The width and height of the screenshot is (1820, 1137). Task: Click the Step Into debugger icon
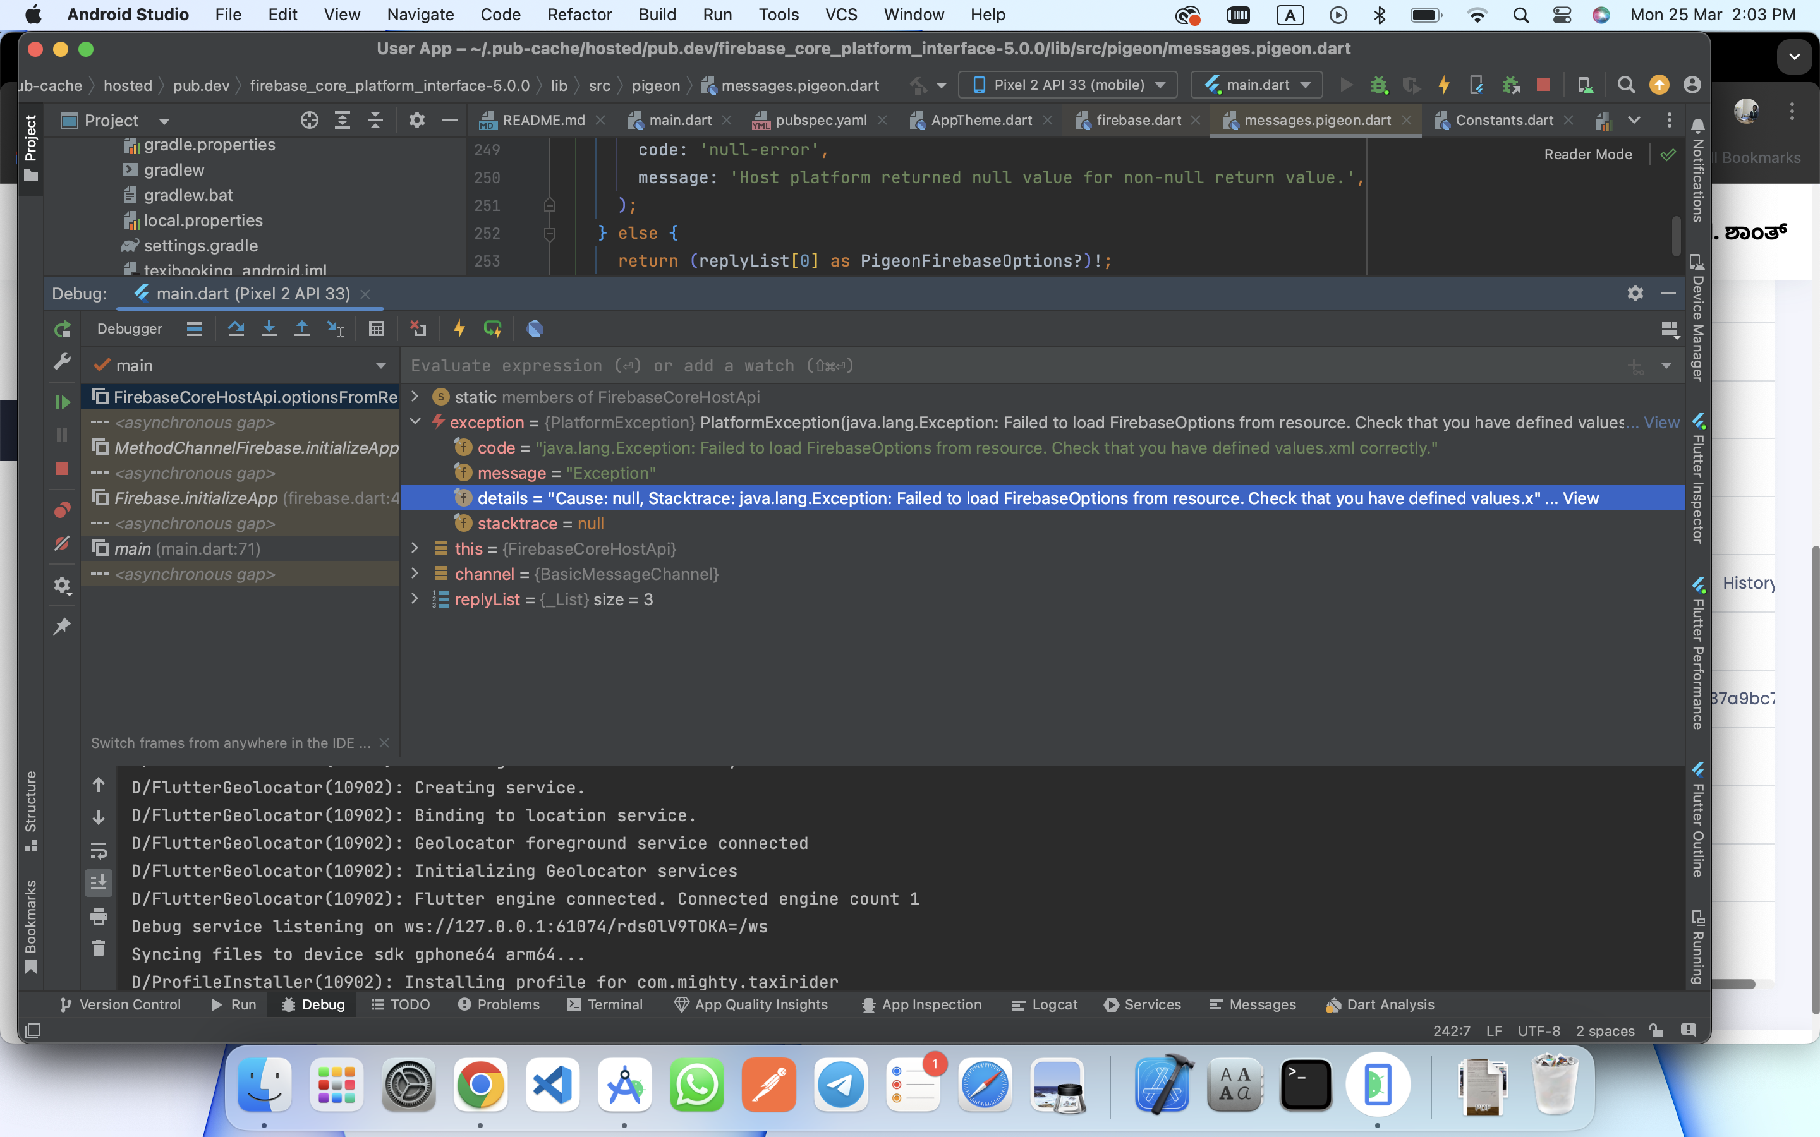click(269, 328)
